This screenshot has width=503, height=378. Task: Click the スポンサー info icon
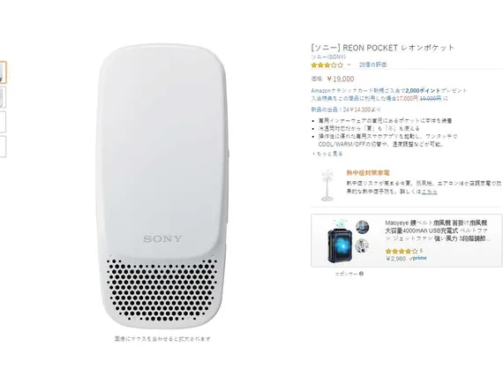361,274
